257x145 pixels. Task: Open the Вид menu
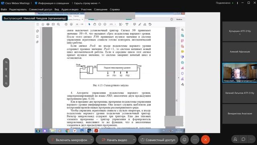click(x=57, y=9)
